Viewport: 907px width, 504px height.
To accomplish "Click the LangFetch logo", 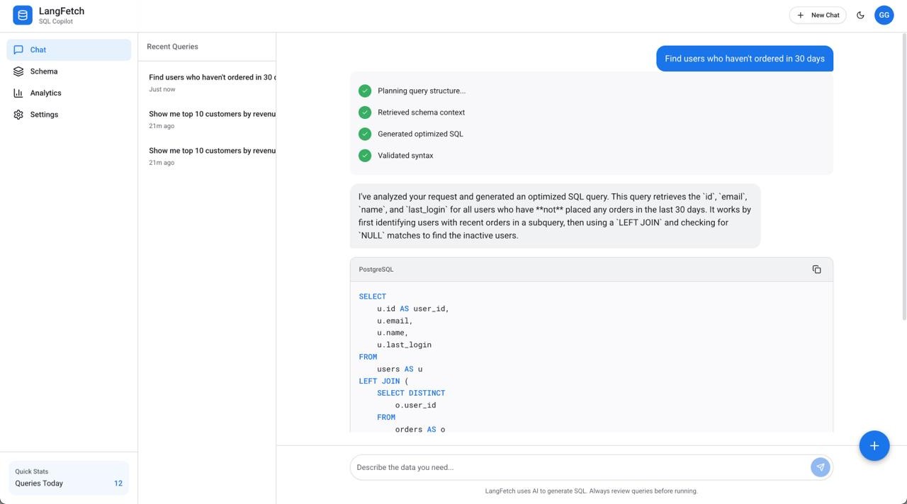I will 21,14.
